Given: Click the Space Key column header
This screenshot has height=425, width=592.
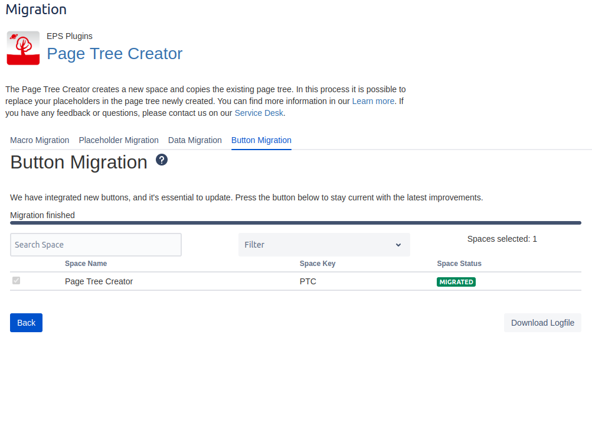Looking at the screenshot, I should 317,264.
